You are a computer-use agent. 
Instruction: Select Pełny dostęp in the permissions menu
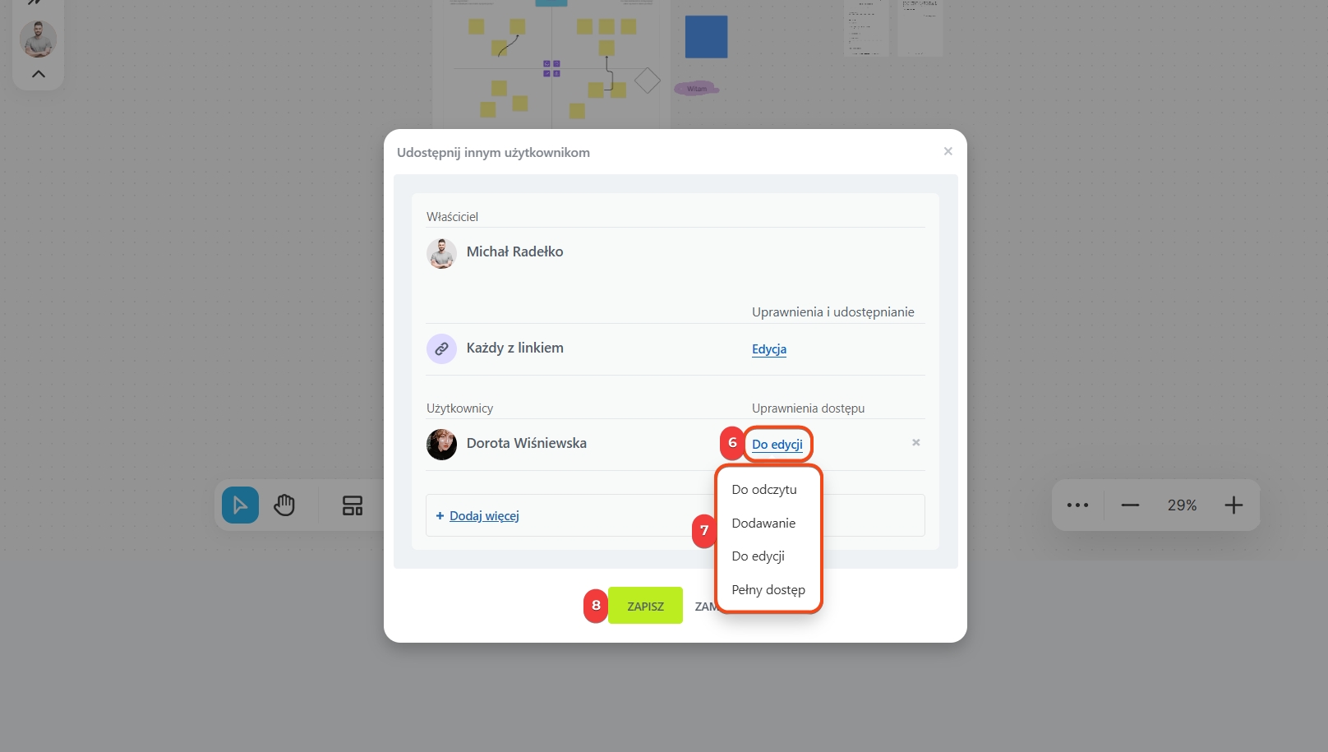[x=768, y=589]
